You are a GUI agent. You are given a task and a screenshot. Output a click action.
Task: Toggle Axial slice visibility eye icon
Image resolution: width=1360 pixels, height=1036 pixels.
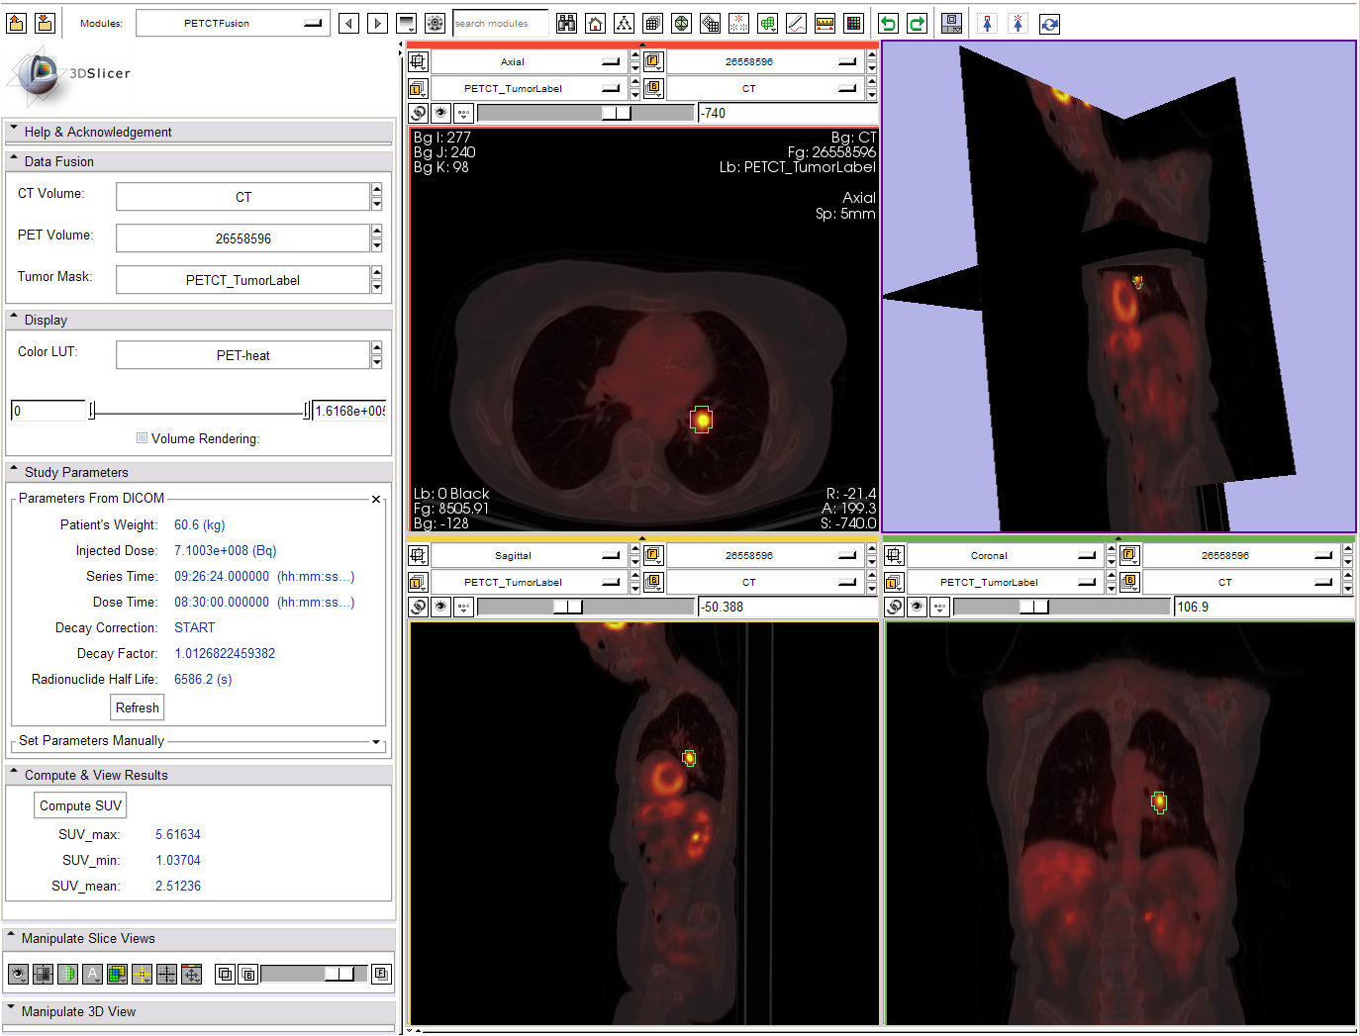pos(441,113)
